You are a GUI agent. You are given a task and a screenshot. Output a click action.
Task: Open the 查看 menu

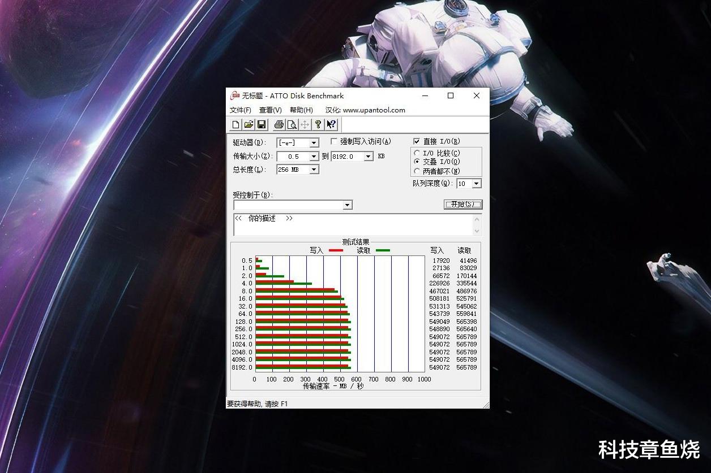pyautogui.click(x=270, y=110)
